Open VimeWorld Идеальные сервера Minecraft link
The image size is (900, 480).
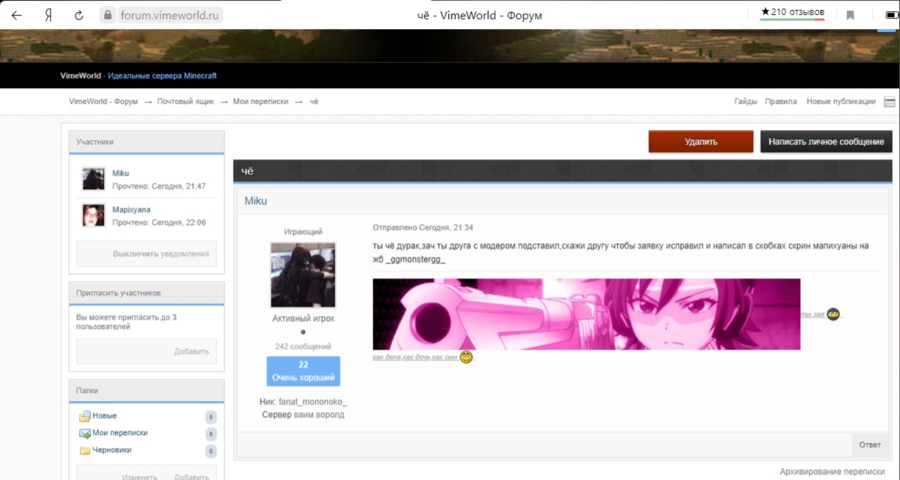(138, 76)
